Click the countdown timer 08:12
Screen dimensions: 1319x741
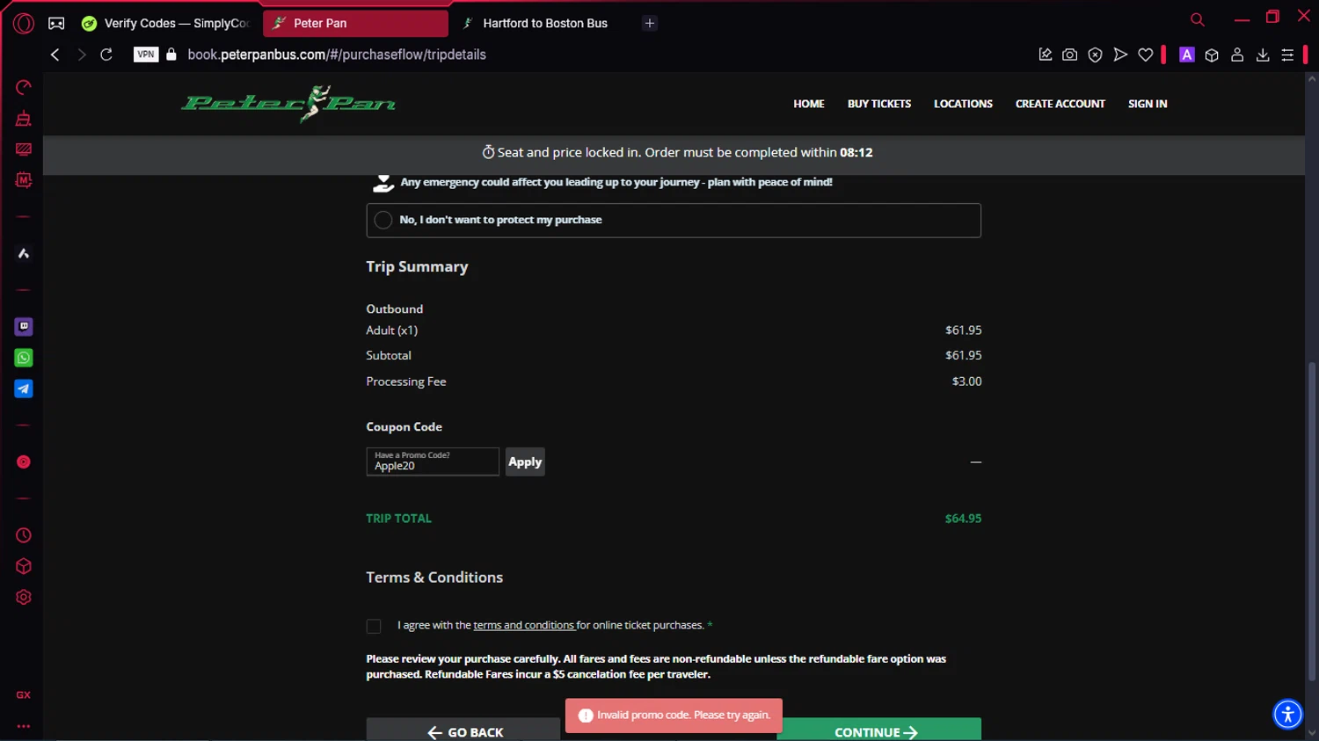856,152
